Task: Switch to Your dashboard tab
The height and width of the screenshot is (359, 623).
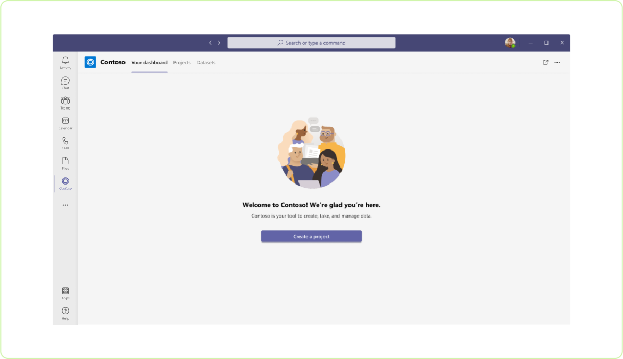Action: click(149, 63)
